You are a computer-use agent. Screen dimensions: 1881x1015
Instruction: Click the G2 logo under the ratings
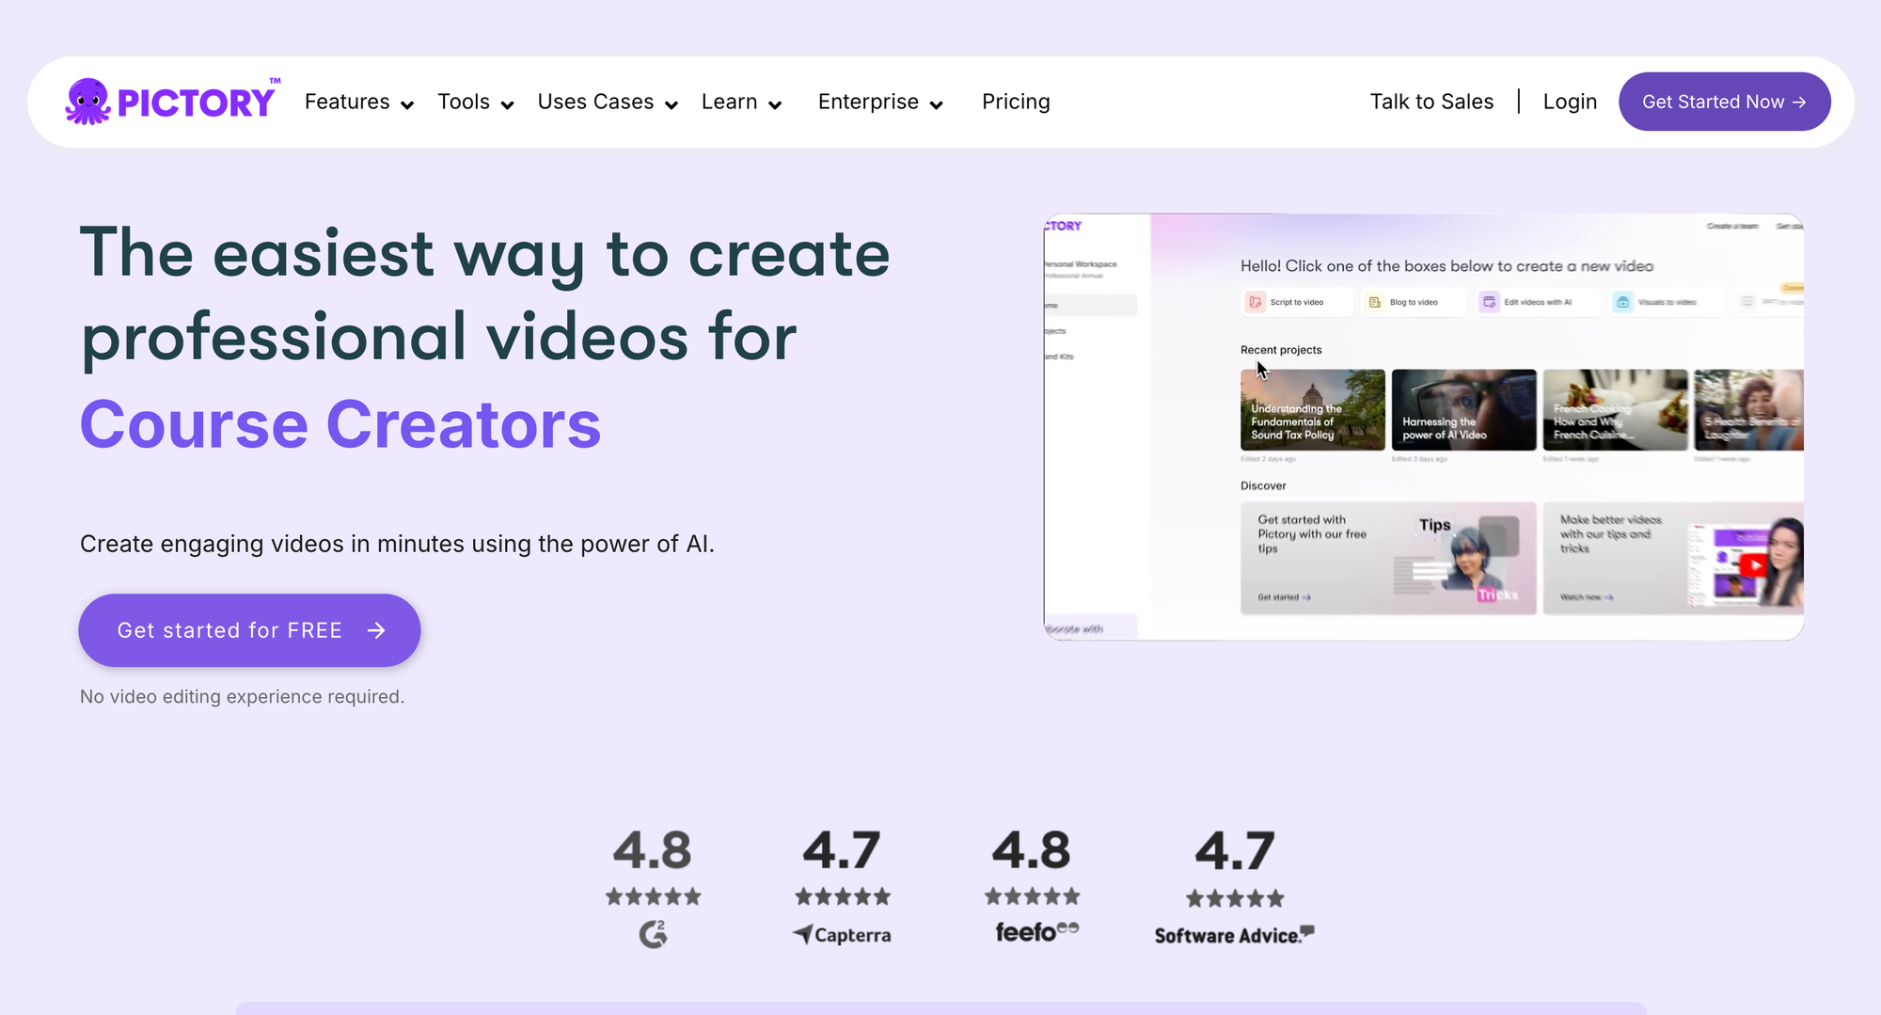(653, 933)
